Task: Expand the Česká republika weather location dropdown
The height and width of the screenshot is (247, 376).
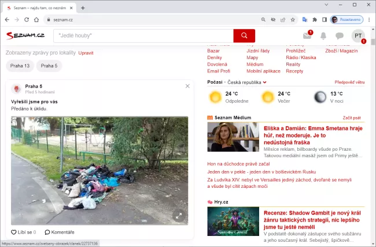Action: pyautogui.click(x=247, y=82)
